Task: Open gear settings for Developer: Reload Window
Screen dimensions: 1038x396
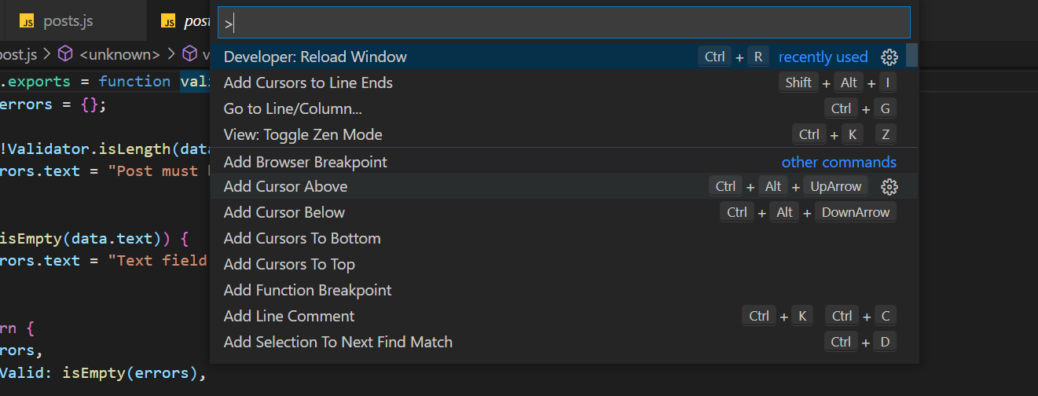Action: tap(889, 57)
